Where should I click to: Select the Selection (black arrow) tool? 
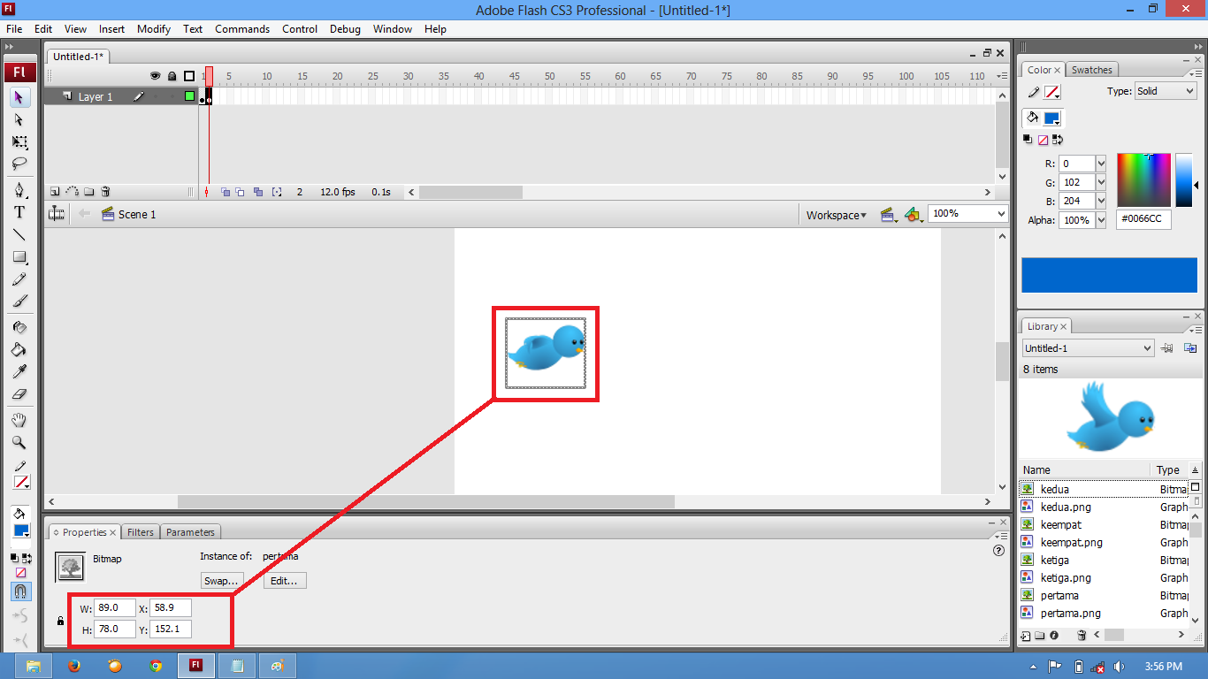(x=19, y=96)
